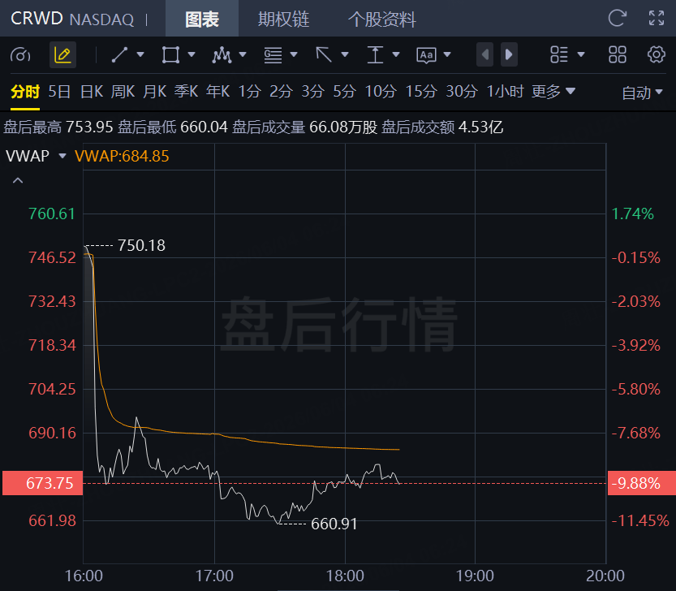Image resolution: width=676 pixels, height=591 pixels.
Task: Collapse the chart with the up caret
Action: [x=18, y=180]
